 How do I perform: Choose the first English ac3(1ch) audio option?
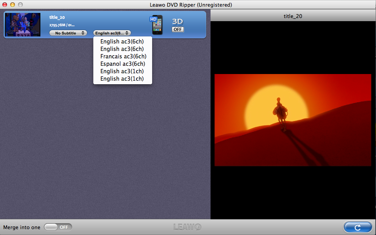tap(122, 71)
